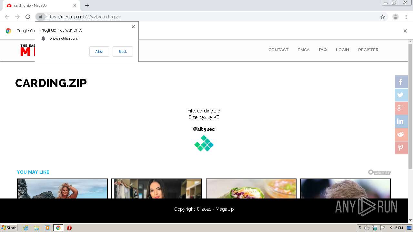Open the CONTACT page
This screenshot has width=413, height=232.
coord(278,50)
